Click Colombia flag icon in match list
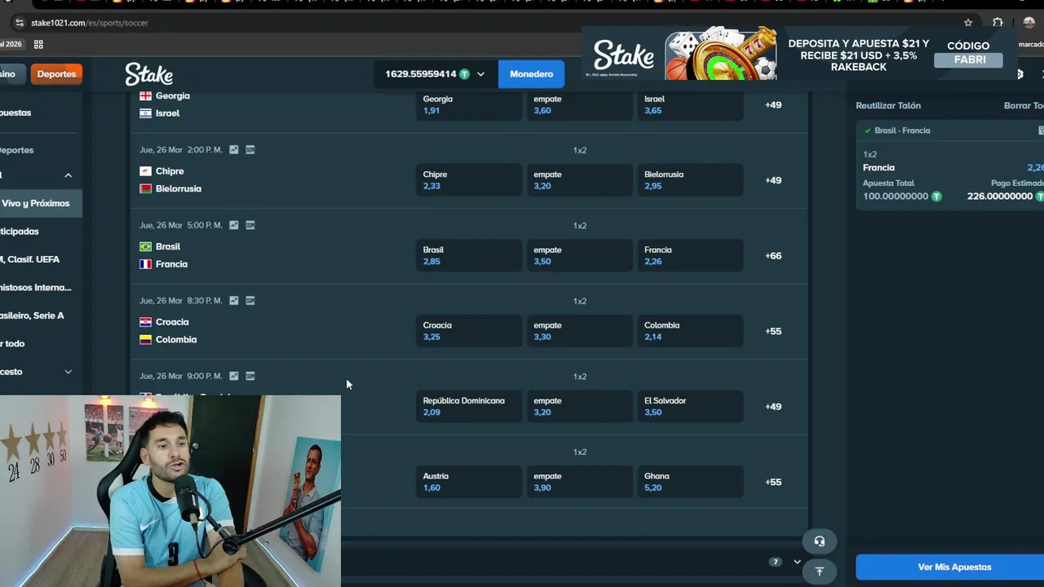This screenshot has width=1044, height=587. pos(145,339)
